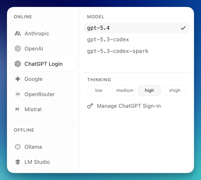Choose OpenAI from the online providers
Screen dimensions: 201x180
point(43,49)
